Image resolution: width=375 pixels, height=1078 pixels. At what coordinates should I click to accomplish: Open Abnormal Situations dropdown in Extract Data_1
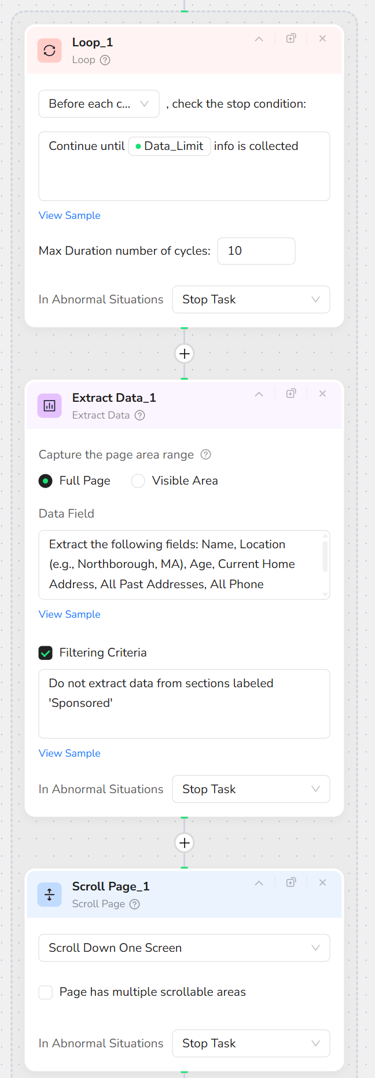coord(251,790)
